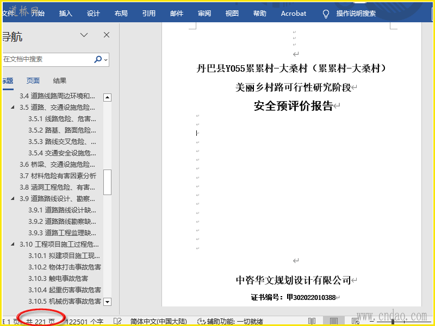
Task: Click the 操作说明搜索 search box text
Action: [356, 13]
